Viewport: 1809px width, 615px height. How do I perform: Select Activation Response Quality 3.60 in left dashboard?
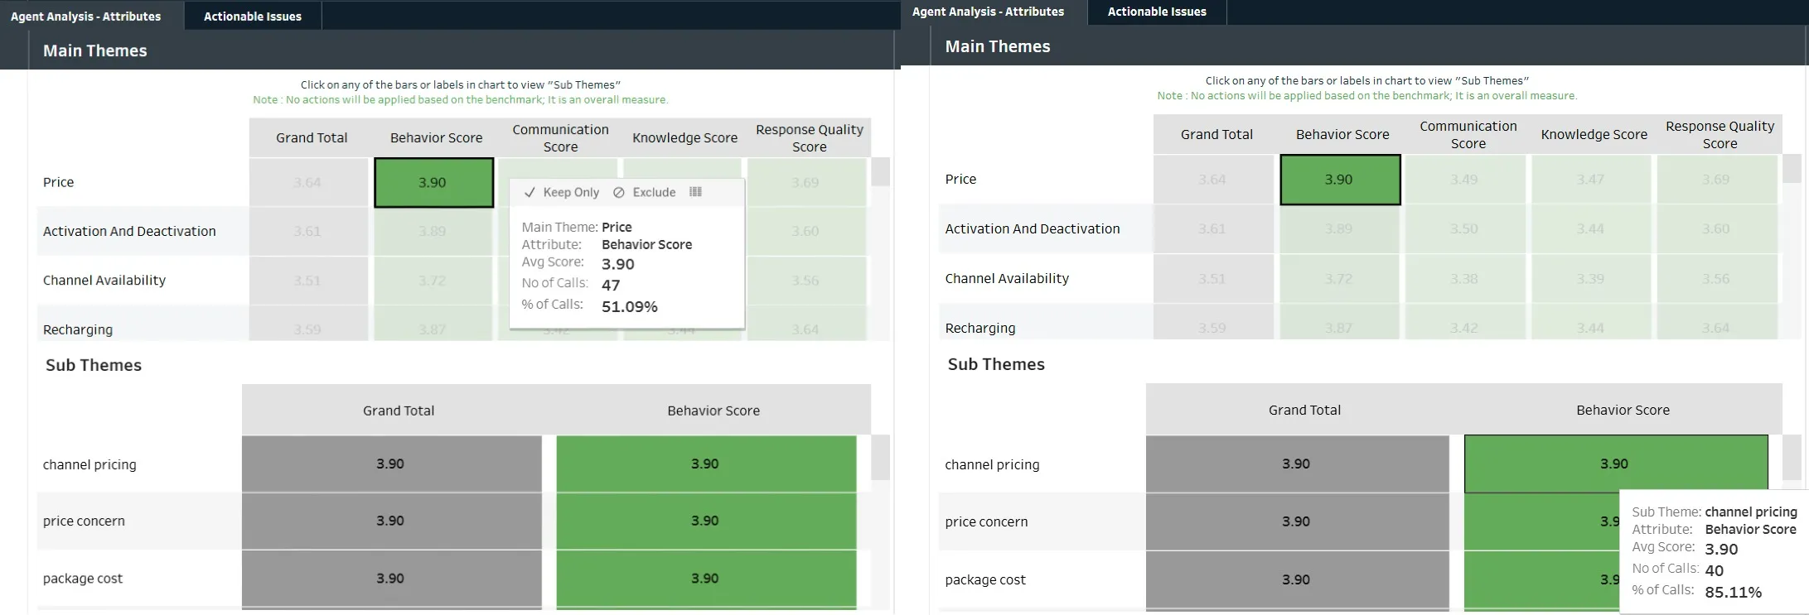806,232
